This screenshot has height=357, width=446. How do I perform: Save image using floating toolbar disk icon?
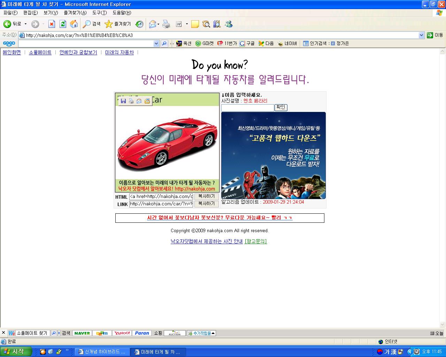pos(123,101)
